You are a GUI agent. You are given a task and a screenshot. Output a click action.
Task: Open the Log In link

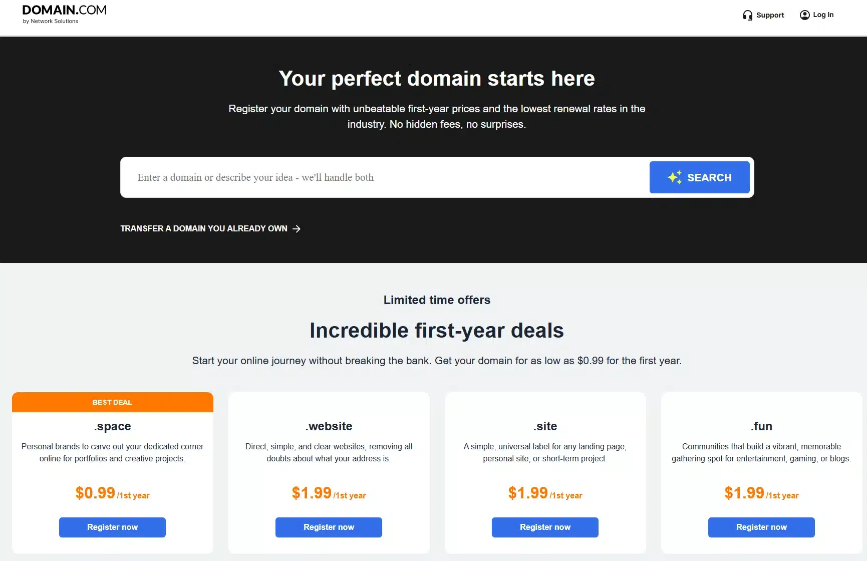(x=823, y=15)
